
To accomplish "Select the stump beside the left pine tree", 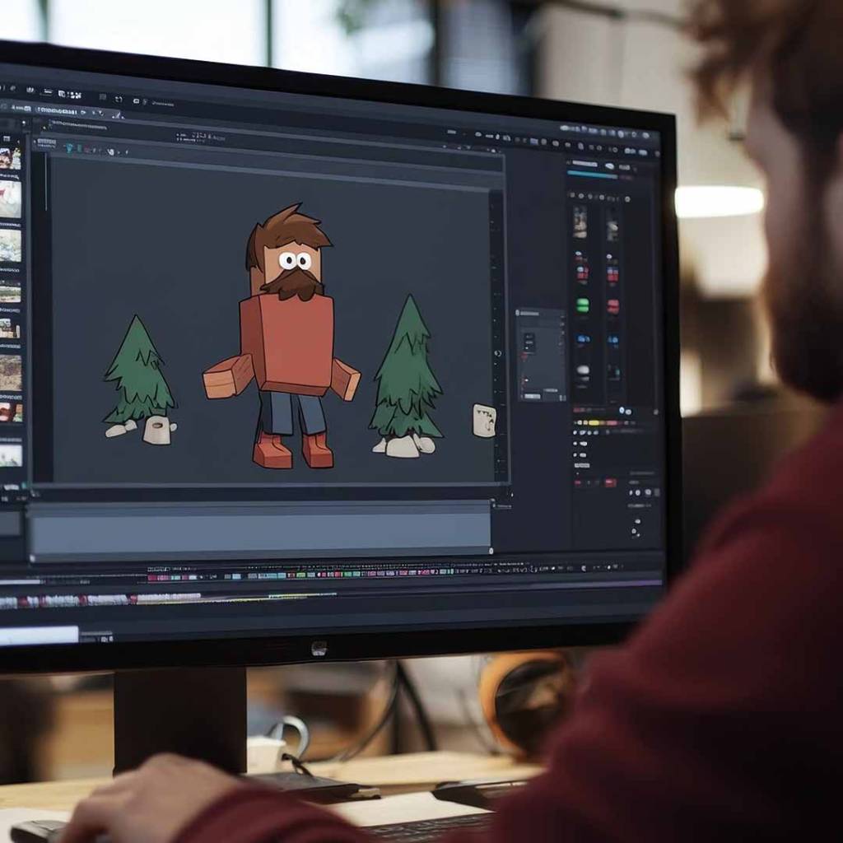I will 159,431.
